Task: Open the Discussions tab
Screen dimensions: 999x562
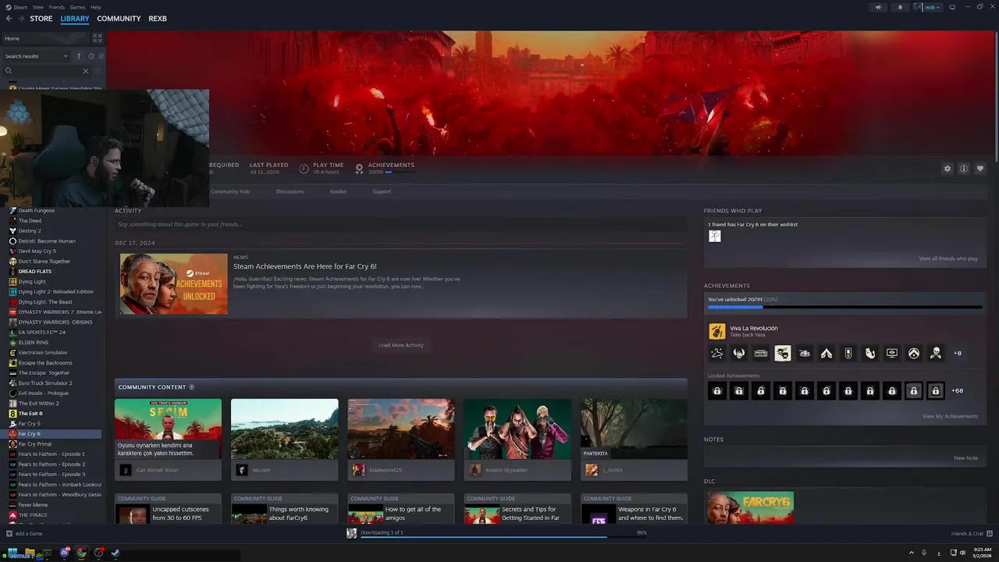Action: [x=290, y=191]
